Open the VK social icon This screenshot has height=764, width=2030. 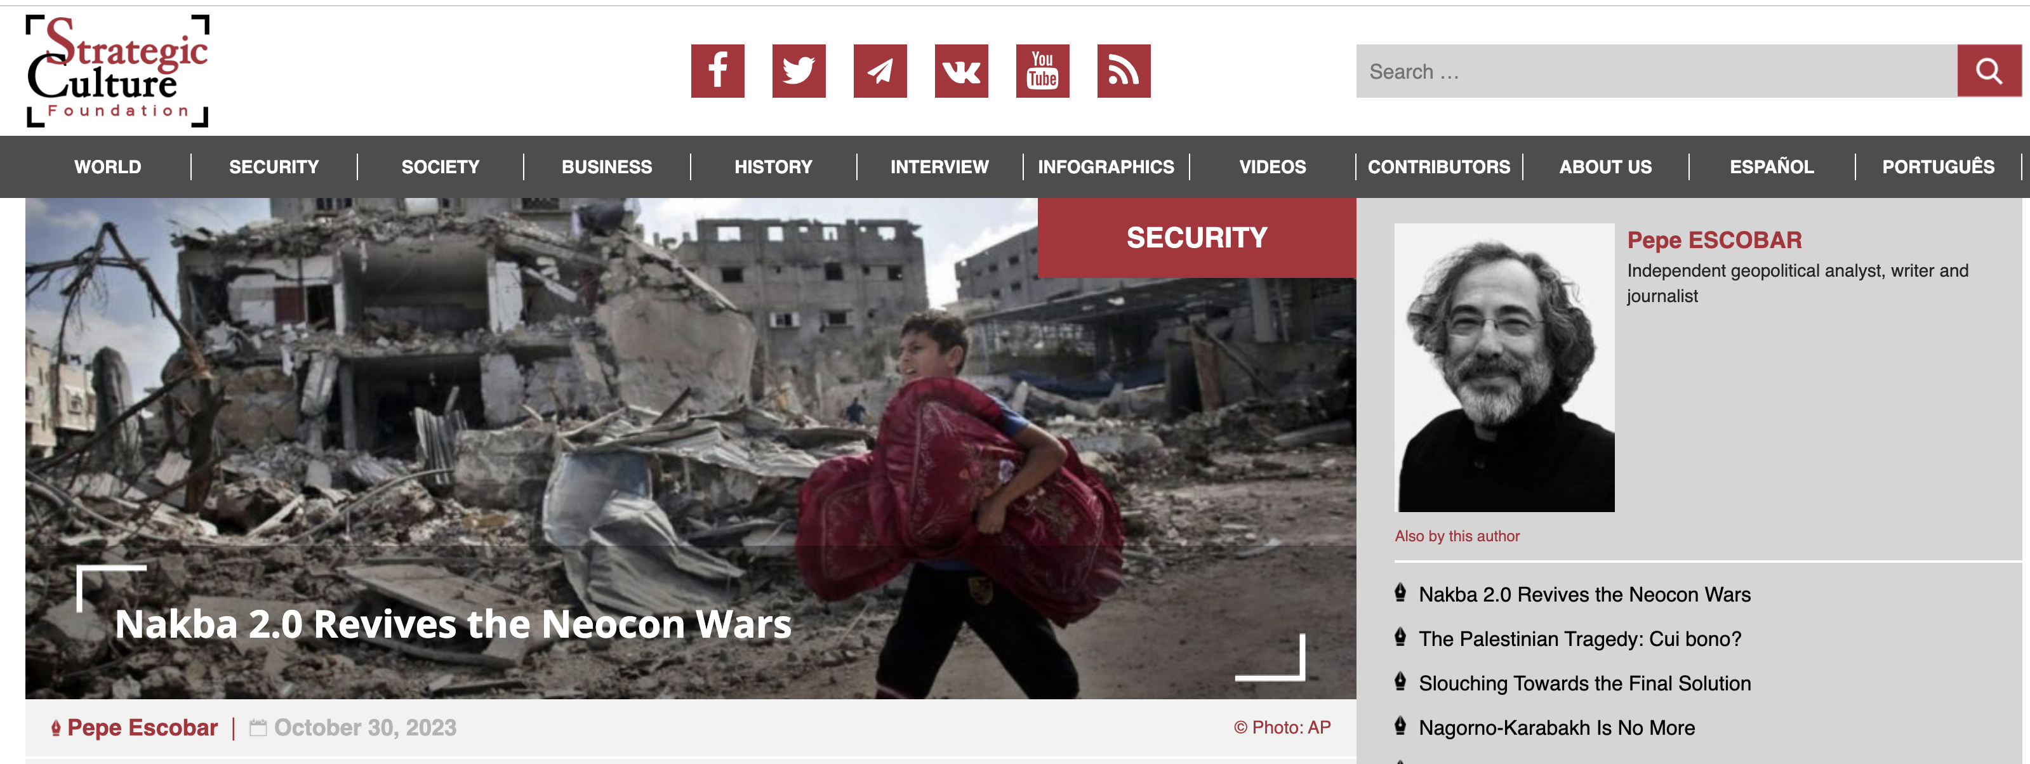pos(960,71)
